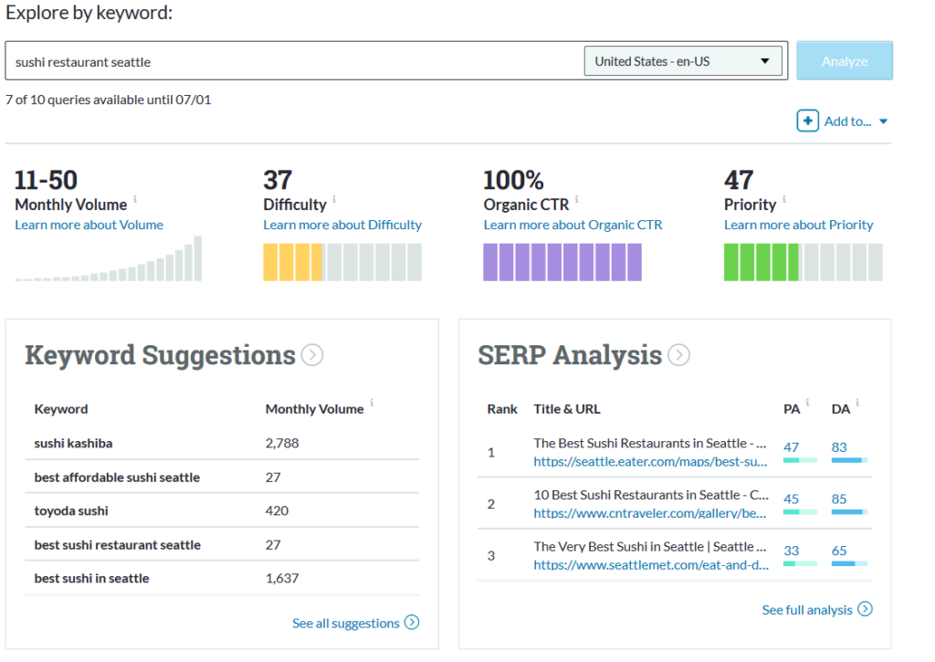Click the Monthly Volume bar chart
935x662 pixels.
[108, 258]
